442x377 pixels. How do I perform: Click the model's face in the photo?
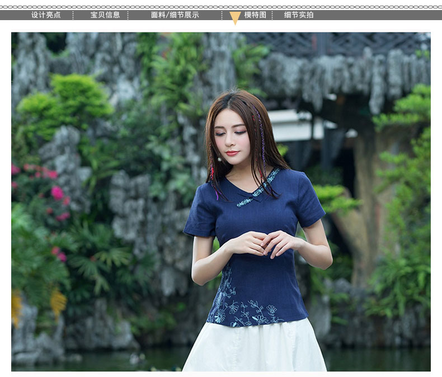[233, 137]
